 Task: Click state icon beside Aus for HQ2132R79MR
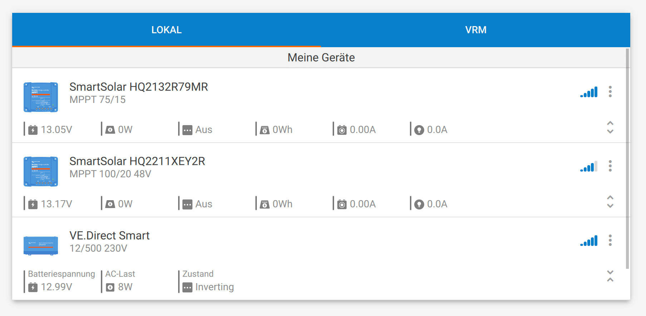187,130
